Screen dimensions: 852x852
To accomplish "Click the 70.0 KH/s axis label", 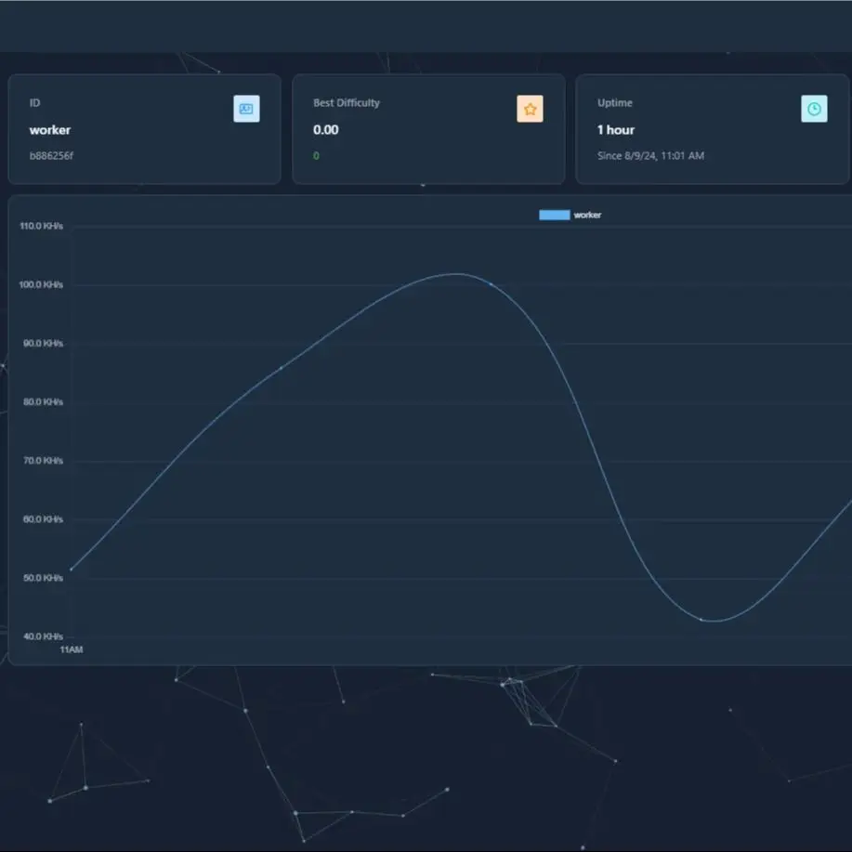I will [43, 461].
